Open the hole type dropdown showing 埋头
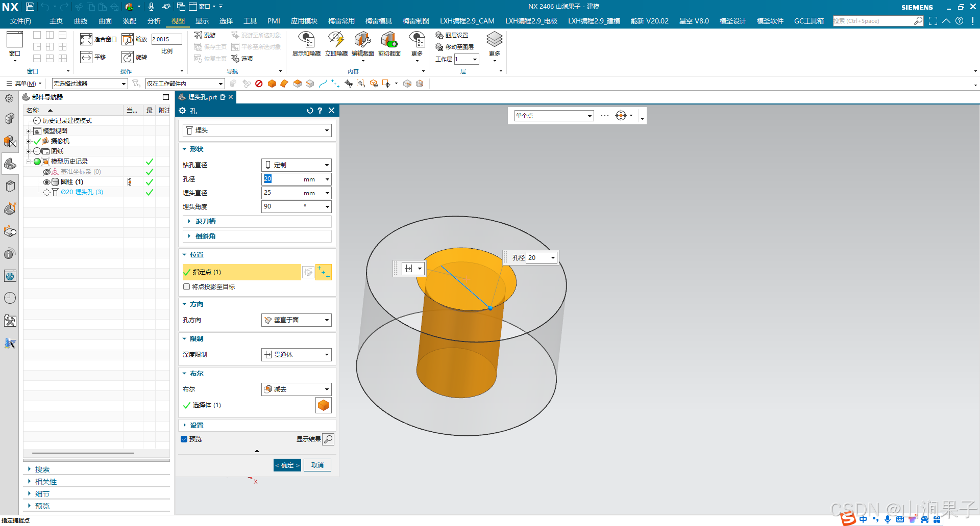This screenshot has height=526, width=980. (257, 130)
